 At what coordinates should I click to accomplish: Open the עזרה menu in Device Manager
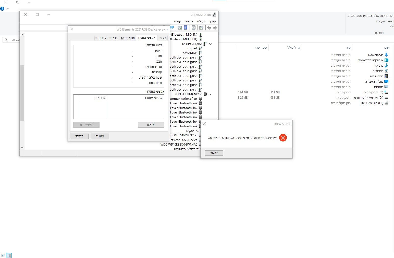pos(177,21)
